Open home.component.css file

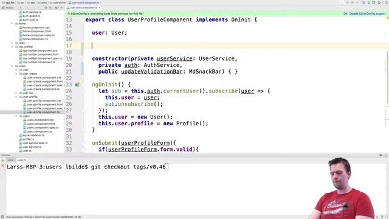point(35,27)
